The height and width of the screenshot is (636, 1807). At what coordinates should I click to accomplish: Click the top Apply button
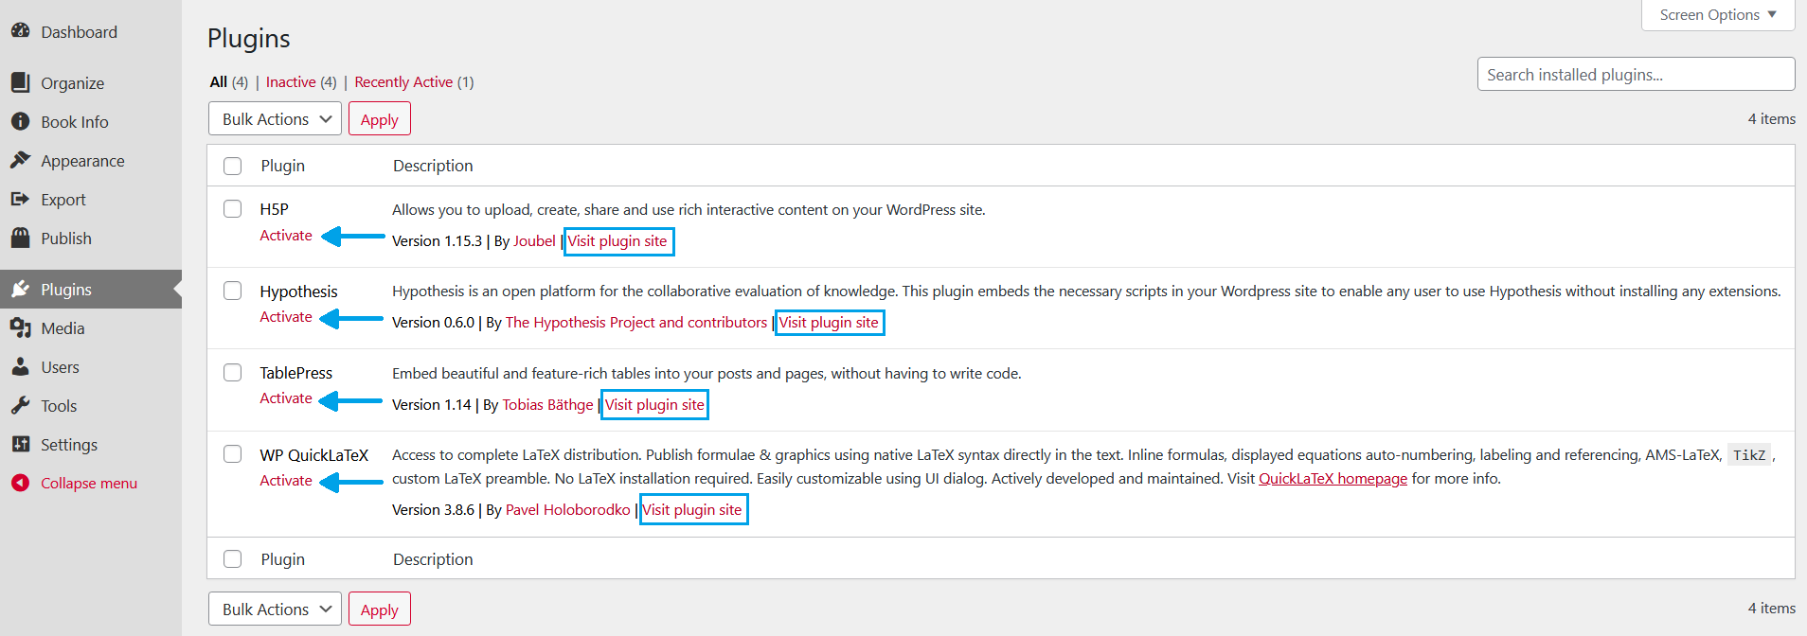pos(379,118)
